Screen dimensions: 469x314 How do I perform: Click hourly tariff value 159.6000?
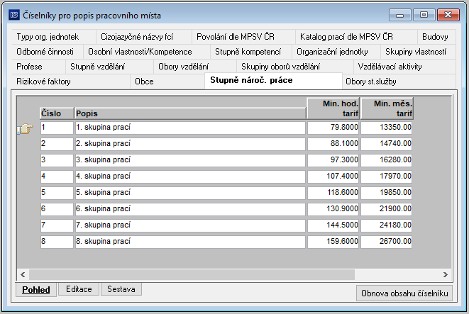click(x=333, y=242)
